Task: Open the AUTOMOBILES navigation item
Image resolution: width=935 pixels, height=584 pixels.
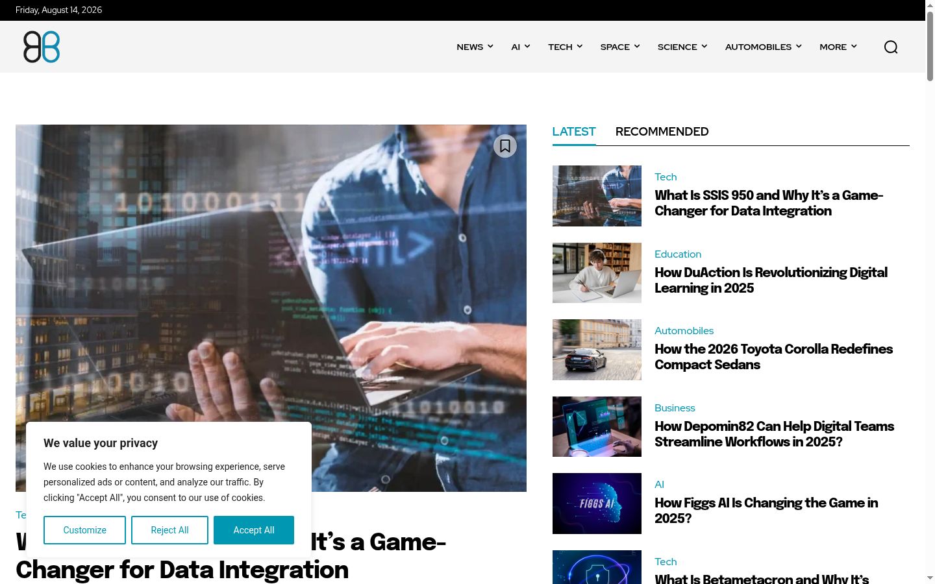Action: pos(758,47)
